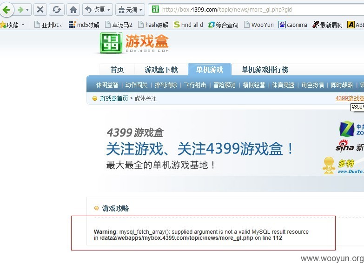Image resolution: width=364 pixels, height=263 pixels.
Task: Expand the 恢复 dropdown arrow
Action: pyautogui.click(x=109, y=10)
